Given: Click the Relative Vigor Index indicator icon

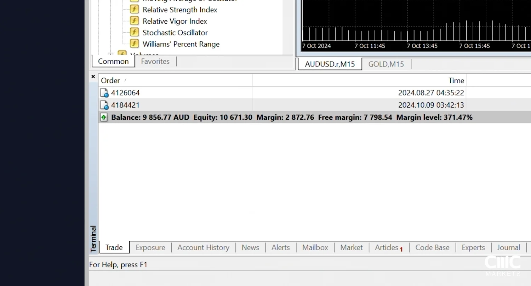Looking at the screenshot, I should 134,21.
